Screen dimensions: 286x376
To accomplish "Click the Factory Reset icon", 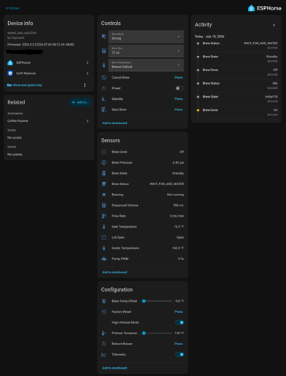I will click(103, 311).
